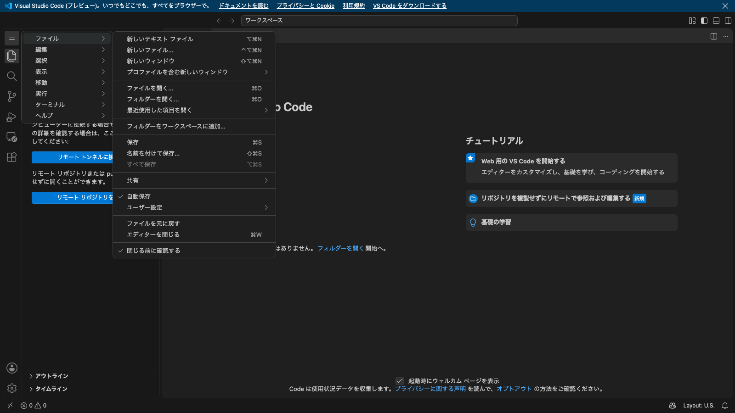Open the ユーザー設定 submenu
735x413 pixels.
click(x=194, y=207)
